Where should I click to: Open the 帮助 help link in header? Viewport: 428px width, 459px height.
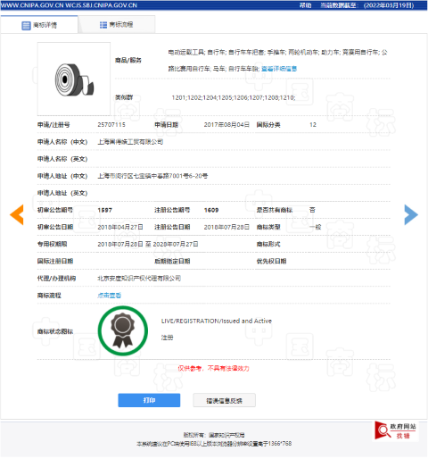(x=305, y=5)
